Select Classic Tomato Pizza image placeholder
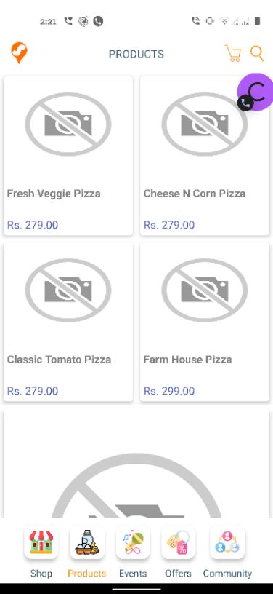 (68, 290)
